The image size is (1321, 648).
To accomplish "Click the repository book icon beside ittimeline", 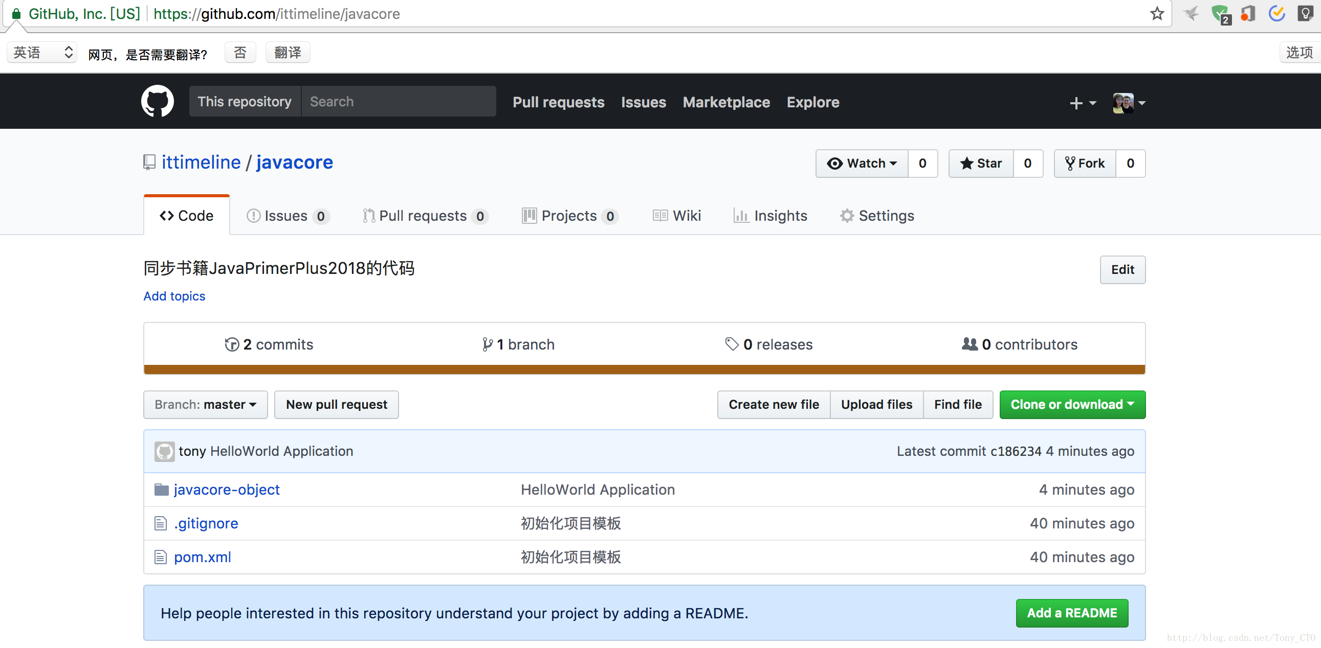I will 149,163.
